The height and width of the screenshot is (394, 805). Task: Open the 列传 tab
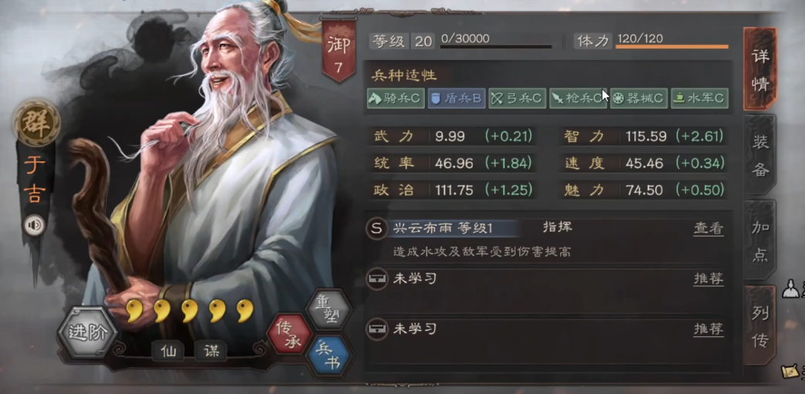coord(760,326)
